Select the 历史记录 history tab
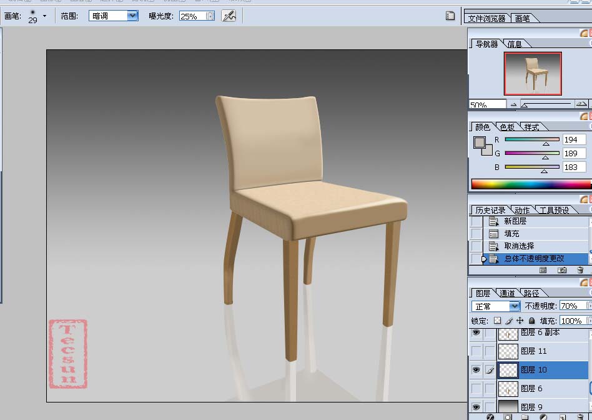The height and width of the screenshot is (420, 592). point(490,210)
